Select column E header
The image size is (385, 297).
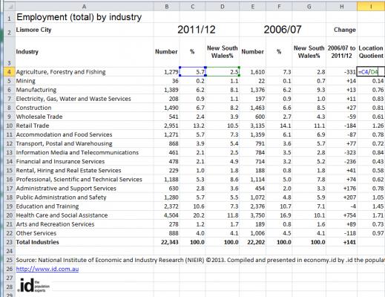[x=253, y=7]
